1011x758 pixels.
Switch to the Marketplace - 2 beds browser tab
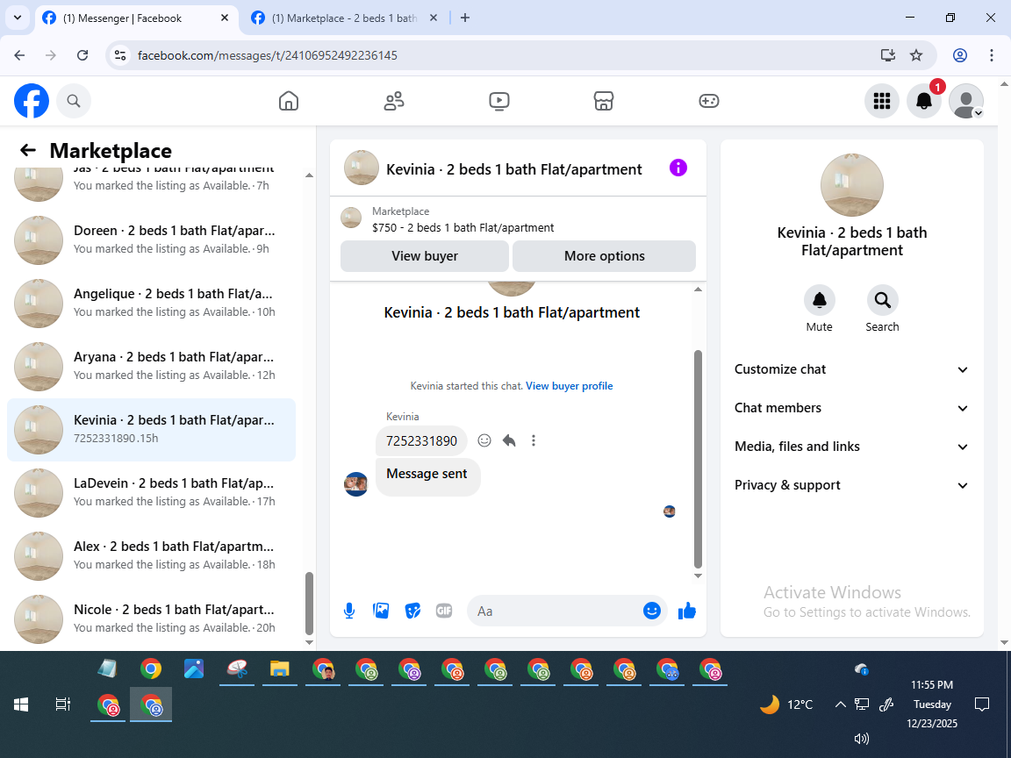pyautogui.click(x=344, y=18)
